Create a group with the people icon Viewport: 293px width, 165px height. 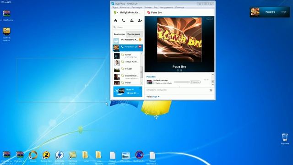(x=132, y=21)
